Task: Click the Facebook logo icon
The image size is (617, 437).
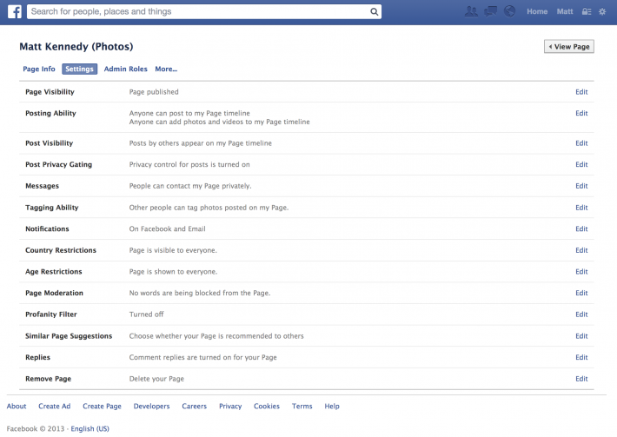Action: click(x=15, y=11)
